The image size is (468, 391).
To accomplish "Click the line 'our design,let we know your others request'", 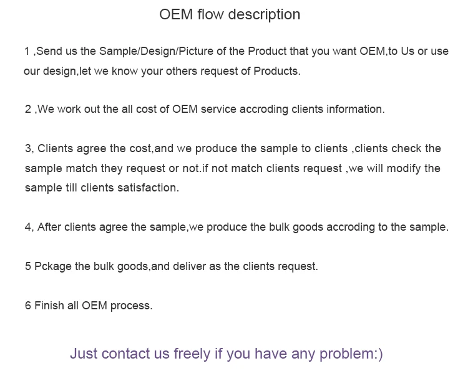I will tap(162, 71).
